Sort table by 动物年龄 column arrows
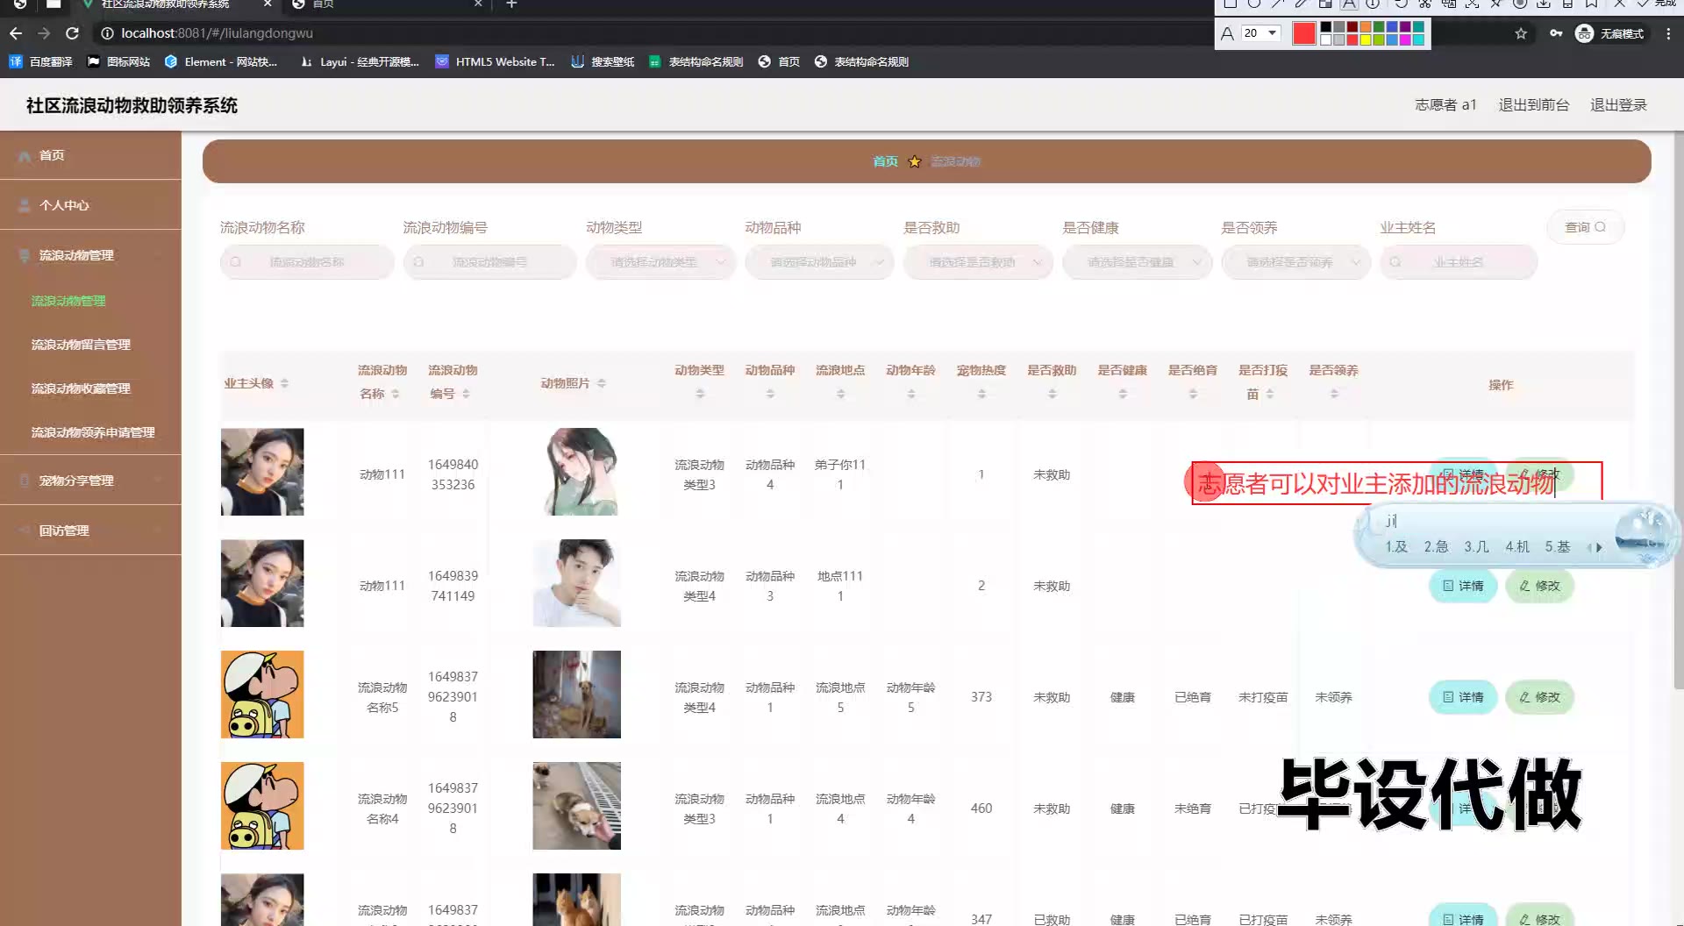This screenshot has width=1684, height=926. 911,395
